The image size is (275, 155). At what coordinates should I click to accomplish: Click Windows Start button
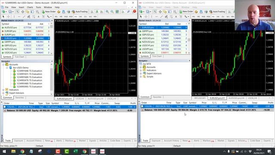(x=4, y=151)
